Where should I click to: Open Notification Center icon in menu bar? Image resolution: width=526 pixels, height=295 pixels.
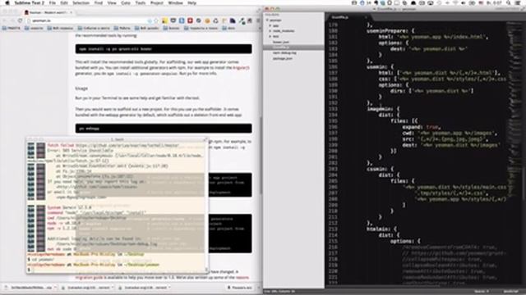click(x=519, y=2)
